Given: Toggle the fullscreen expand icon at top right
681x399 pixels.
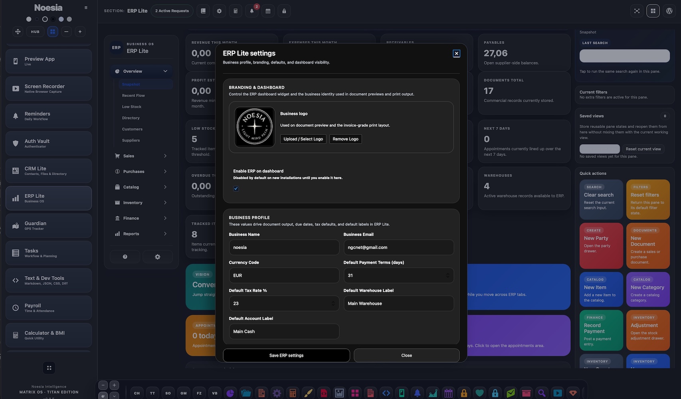Looking at the screenshot, I should tap(637, 11).
